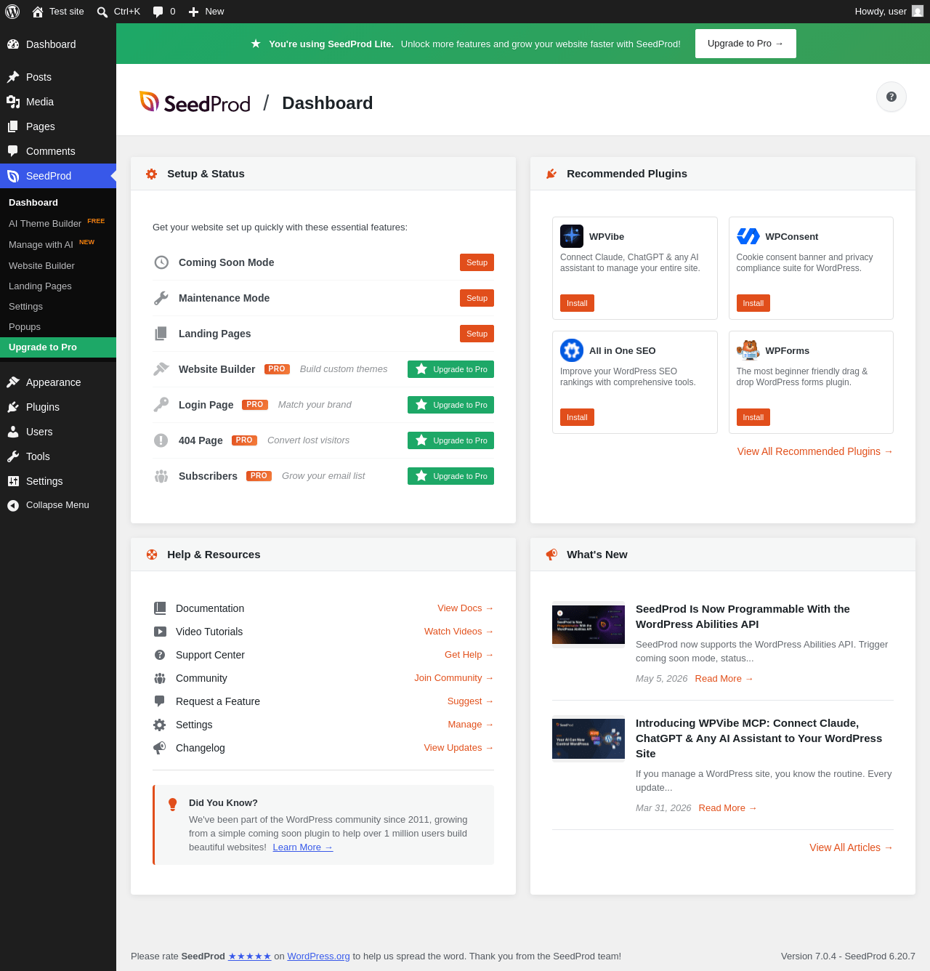
Task: Open Landing Pages submenu item
Action: pyautogui.click(x=58, y=286)
